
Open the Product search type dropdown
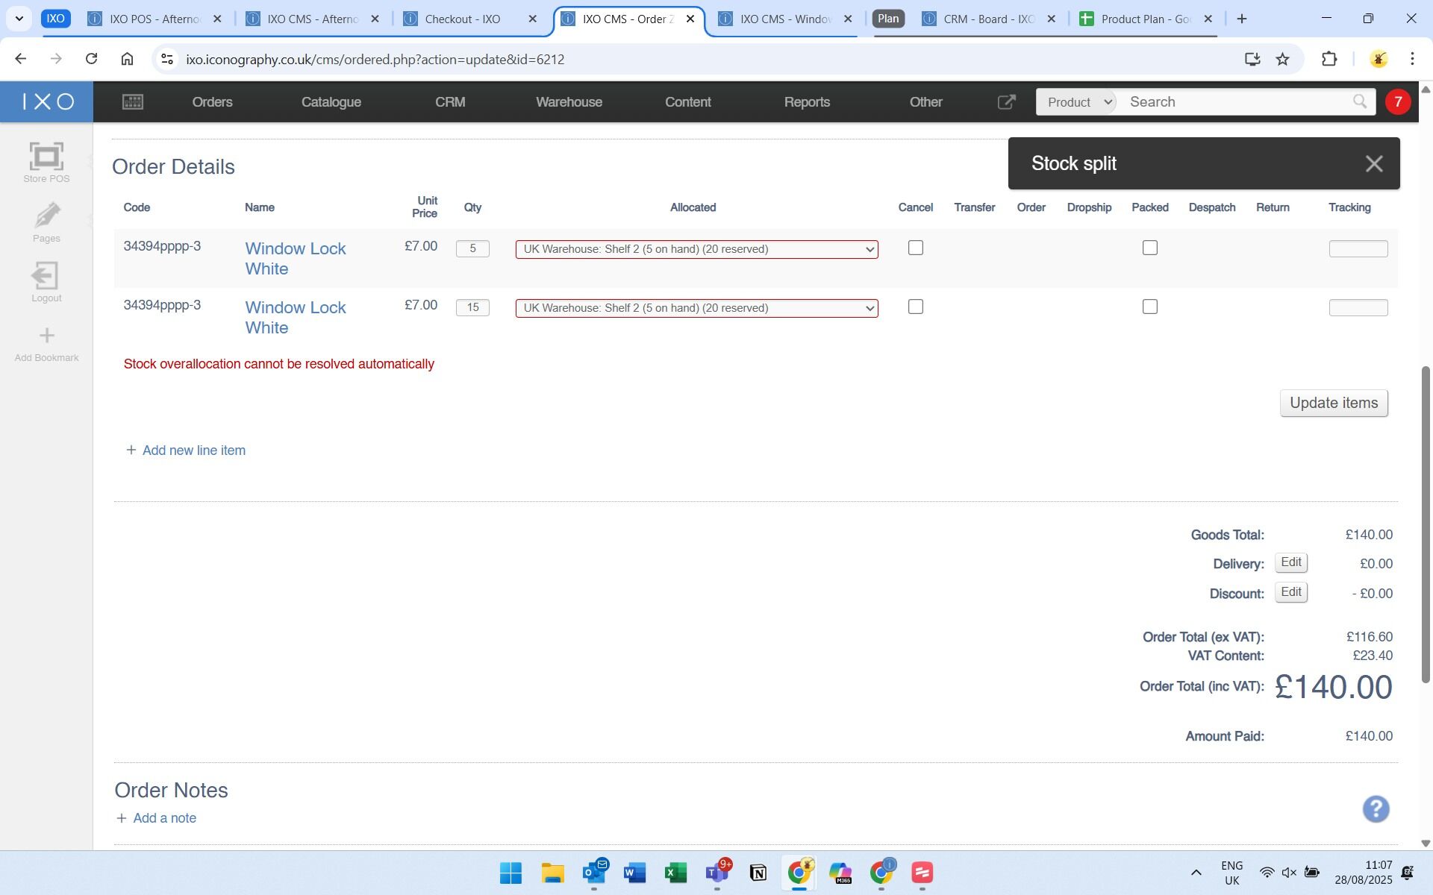coord(1076,102)
